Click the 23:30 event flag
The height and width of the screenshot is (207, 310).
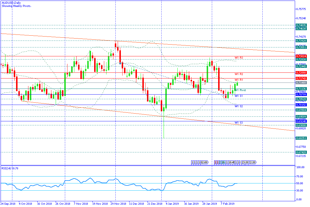click(x=245, y=162)
